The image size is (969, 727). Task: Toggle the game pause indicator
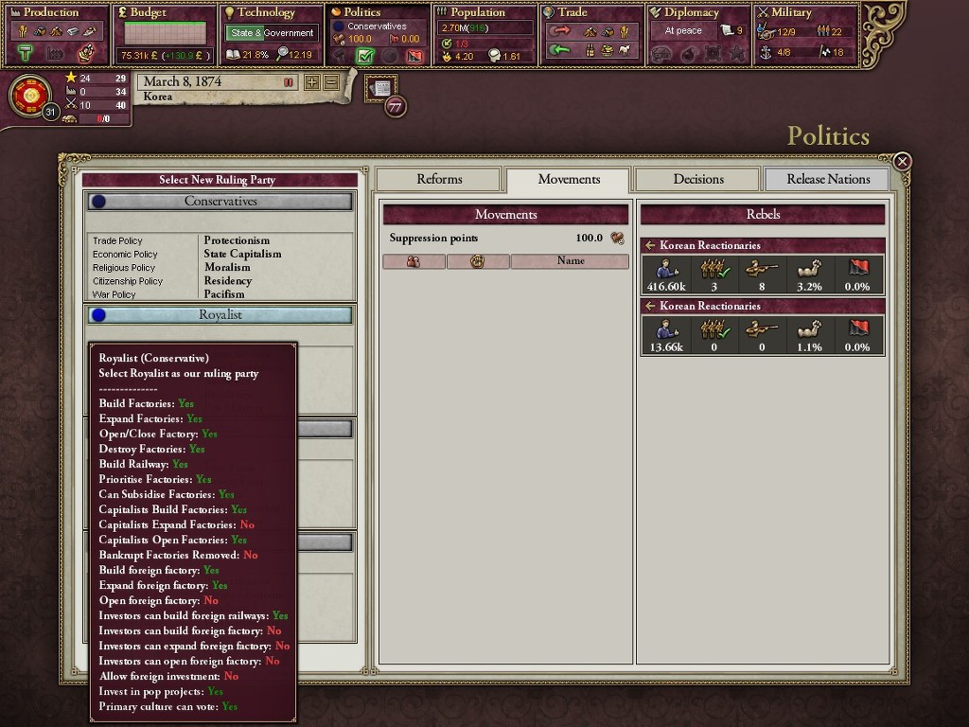pyautogui.click(x=288, y=82)
